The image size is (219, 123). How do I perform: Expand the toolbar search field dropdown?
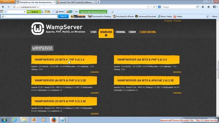coord(25,12)
